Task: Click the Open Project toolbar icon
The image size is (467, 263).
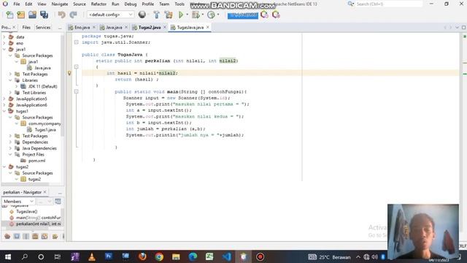Action: click(32, 15)
